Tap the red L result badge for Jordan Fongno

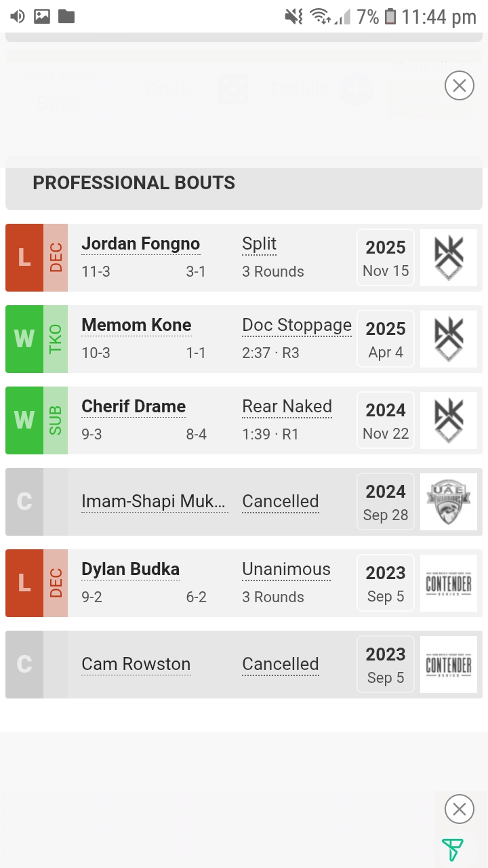click(24, 258)
